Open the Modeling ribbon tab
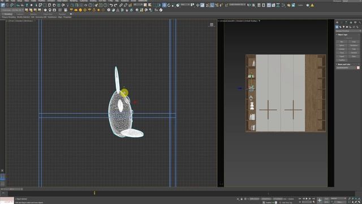 (x=8, y=14)
